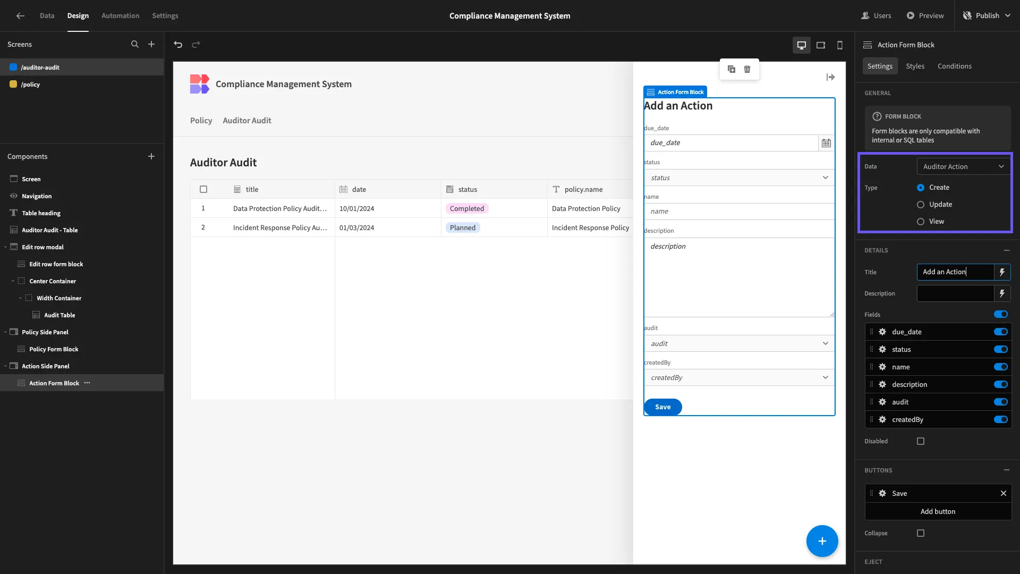Select the Update type radio

coord(921,205)
